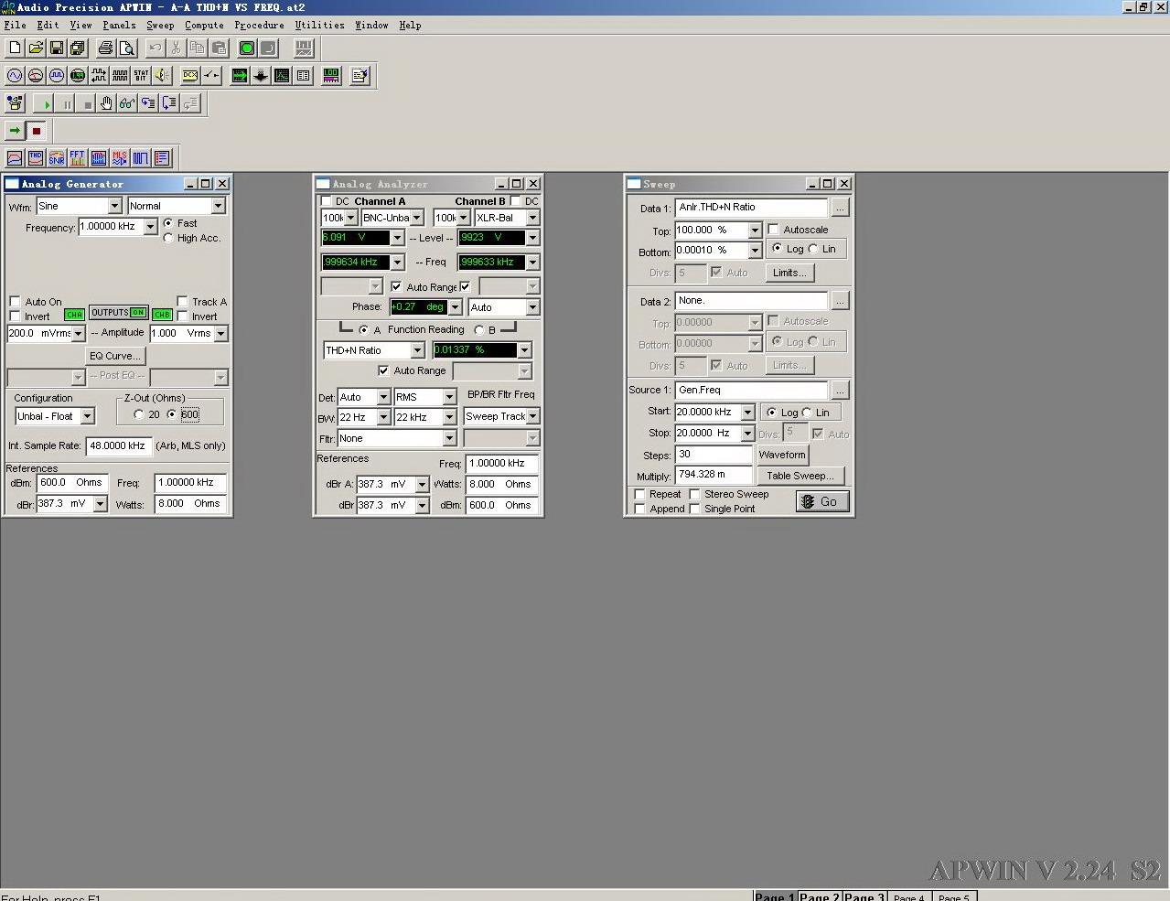Open the Data Editor table icon
The height and width of the screenshot is (901, 1170).
click(x=303, y=76)
